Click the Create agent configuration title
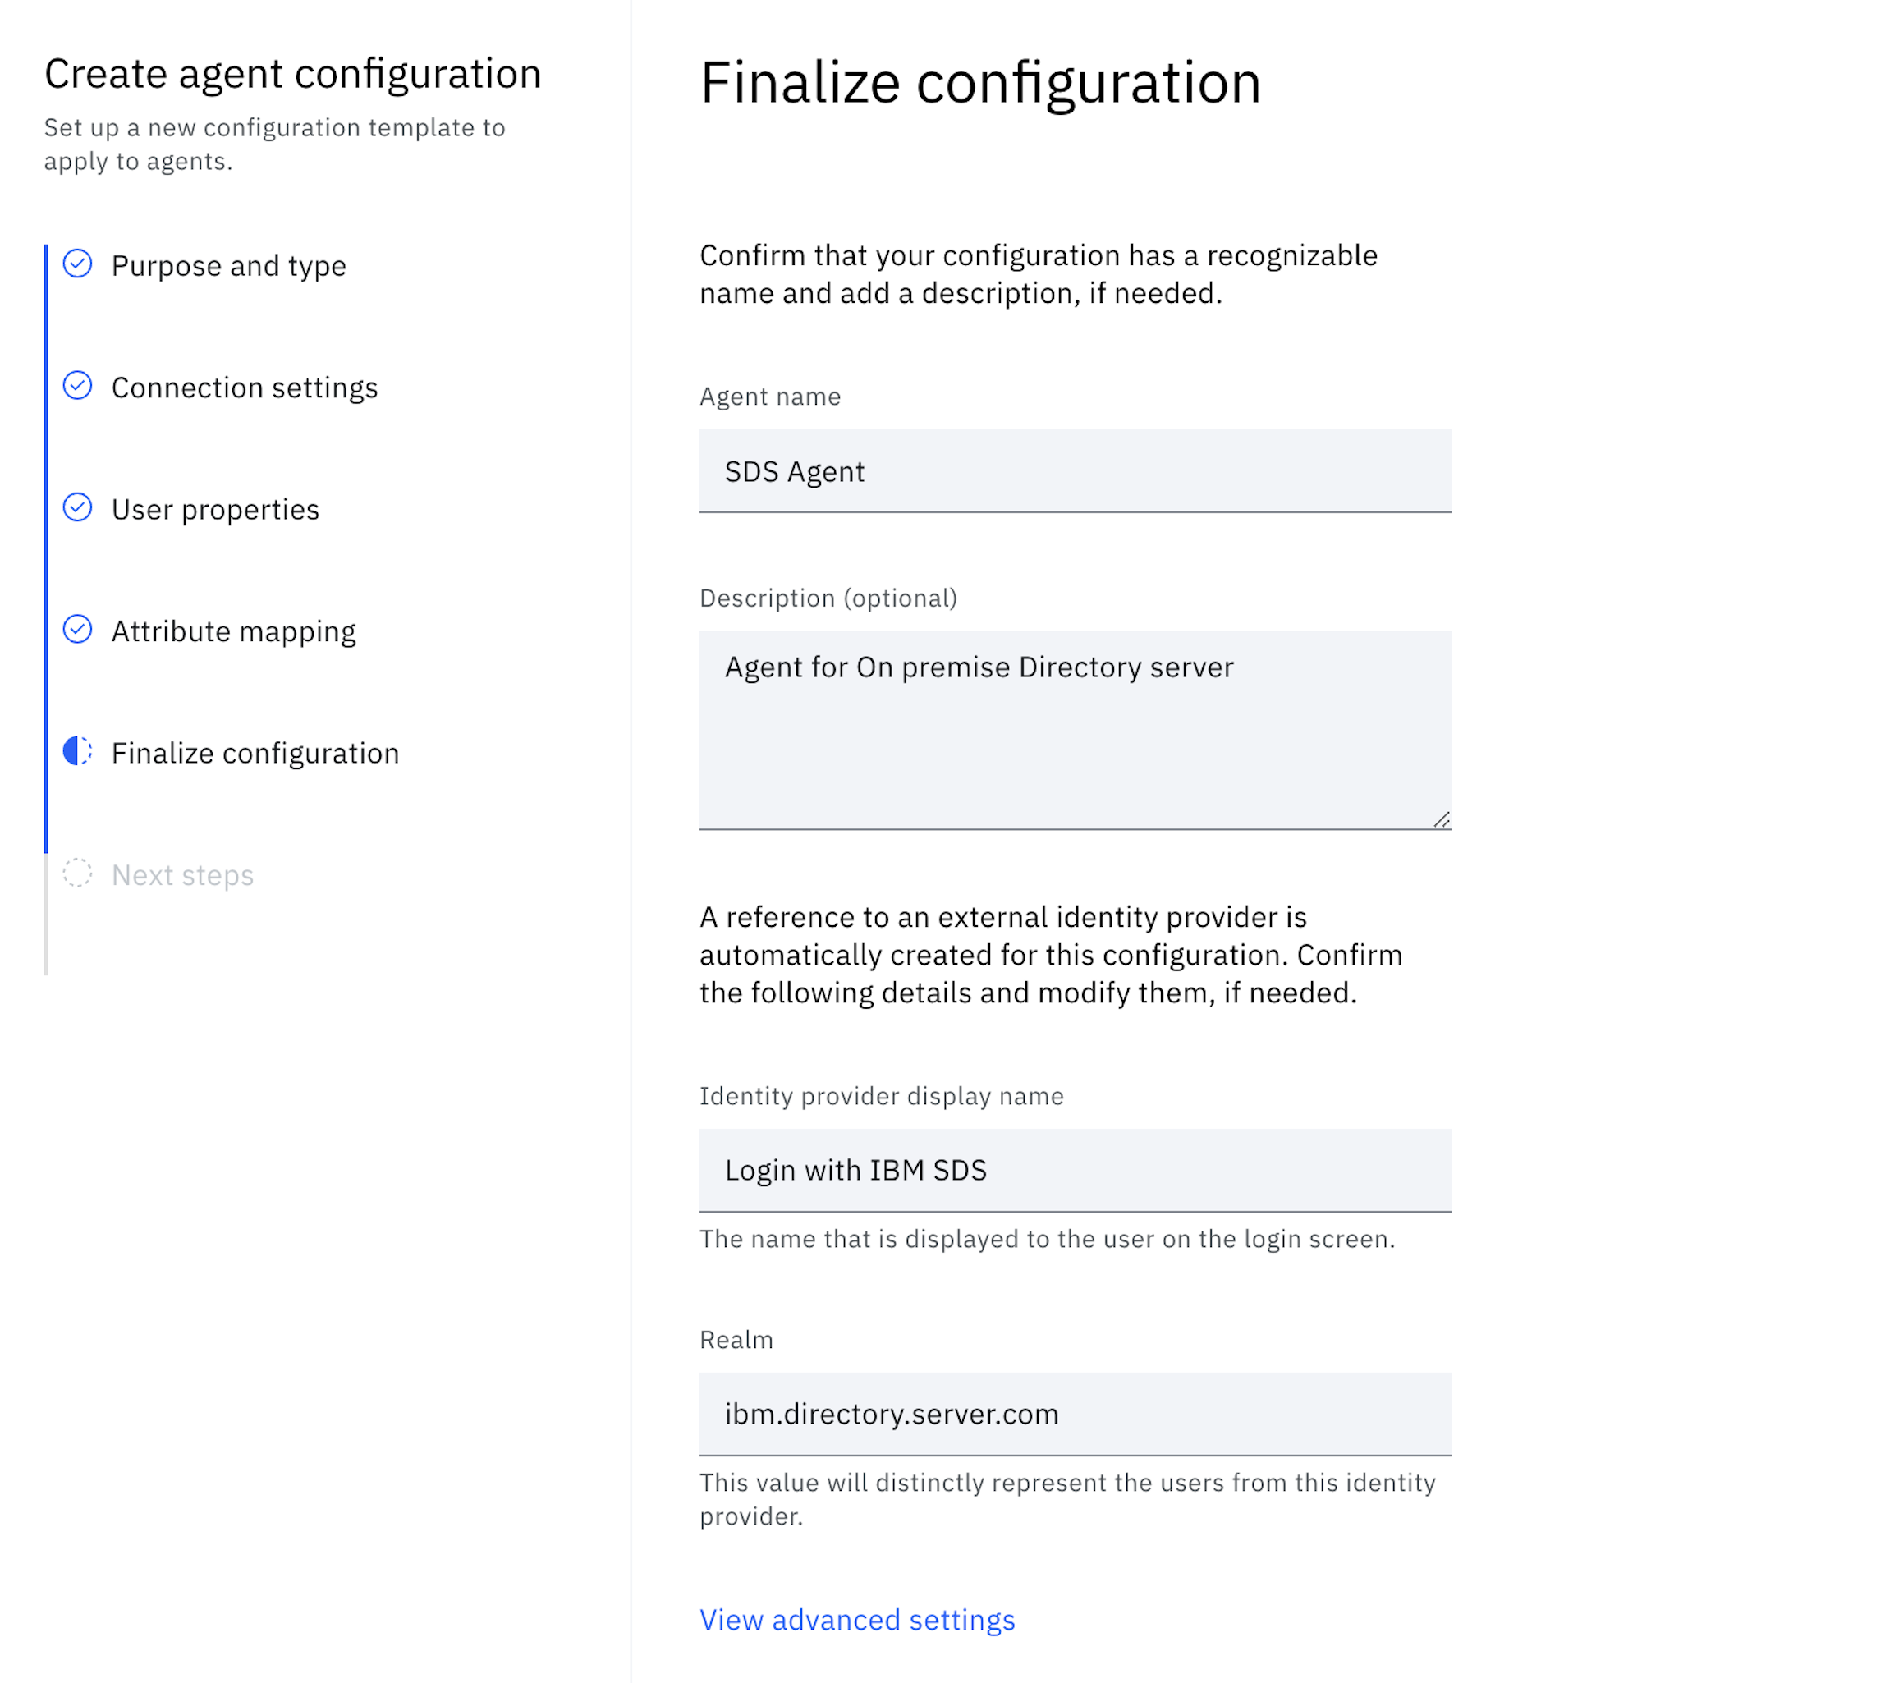 (292, 74)
